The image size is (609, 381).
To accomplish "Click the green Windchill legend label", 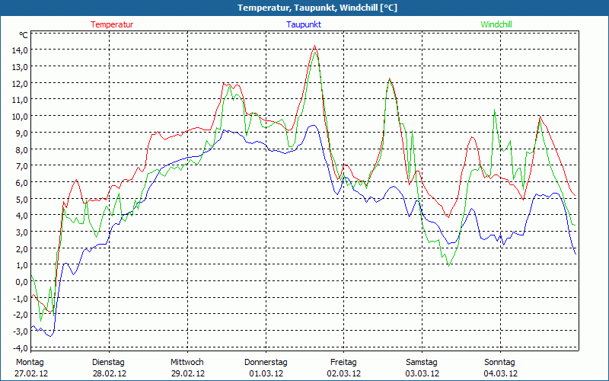I will [496, 24].
